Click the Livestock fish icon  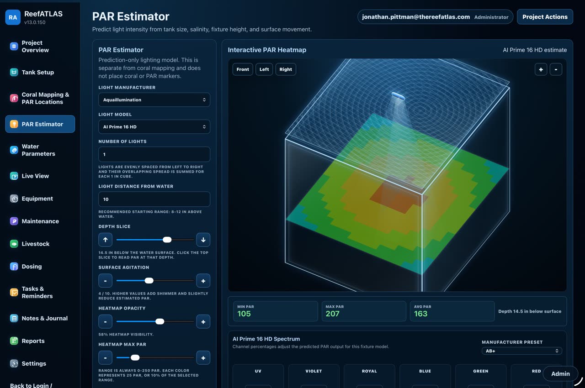pyautogui.click(x=14, y=244)
